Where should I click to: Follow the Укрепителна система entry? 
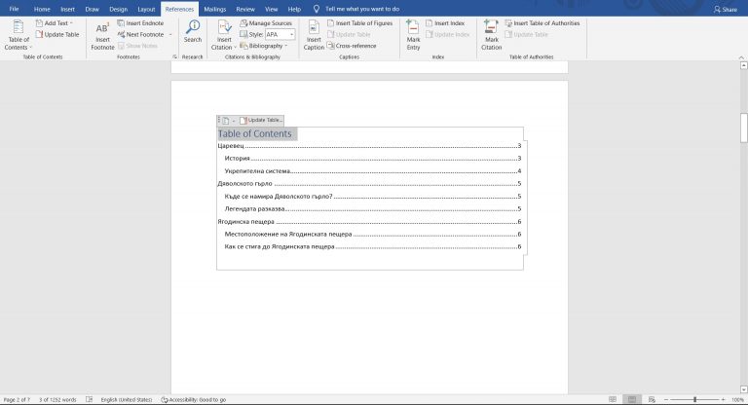[x=373, y=170]
